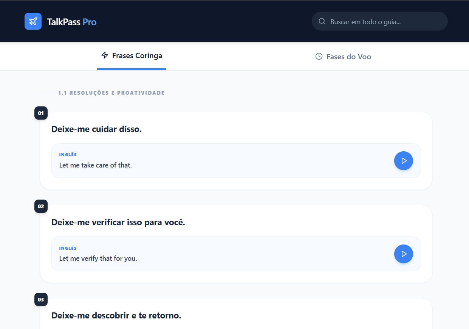Click the number badge 02

tap(41, 206)
